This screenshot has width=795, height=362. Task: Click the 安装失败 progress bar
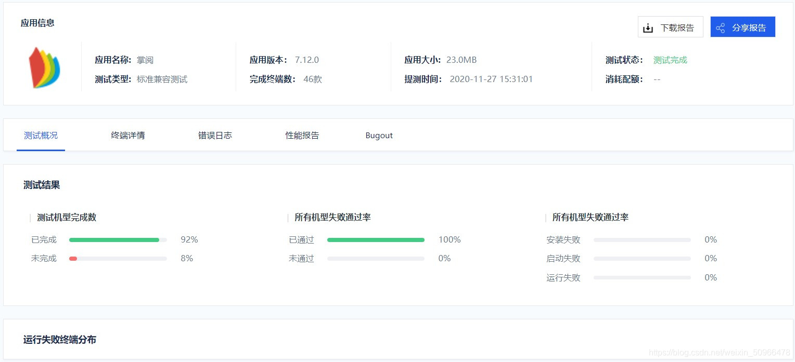tap(642, 240)
